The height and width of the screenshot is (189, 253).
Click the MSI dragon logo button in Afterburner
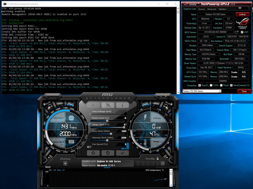pos(108,105)
